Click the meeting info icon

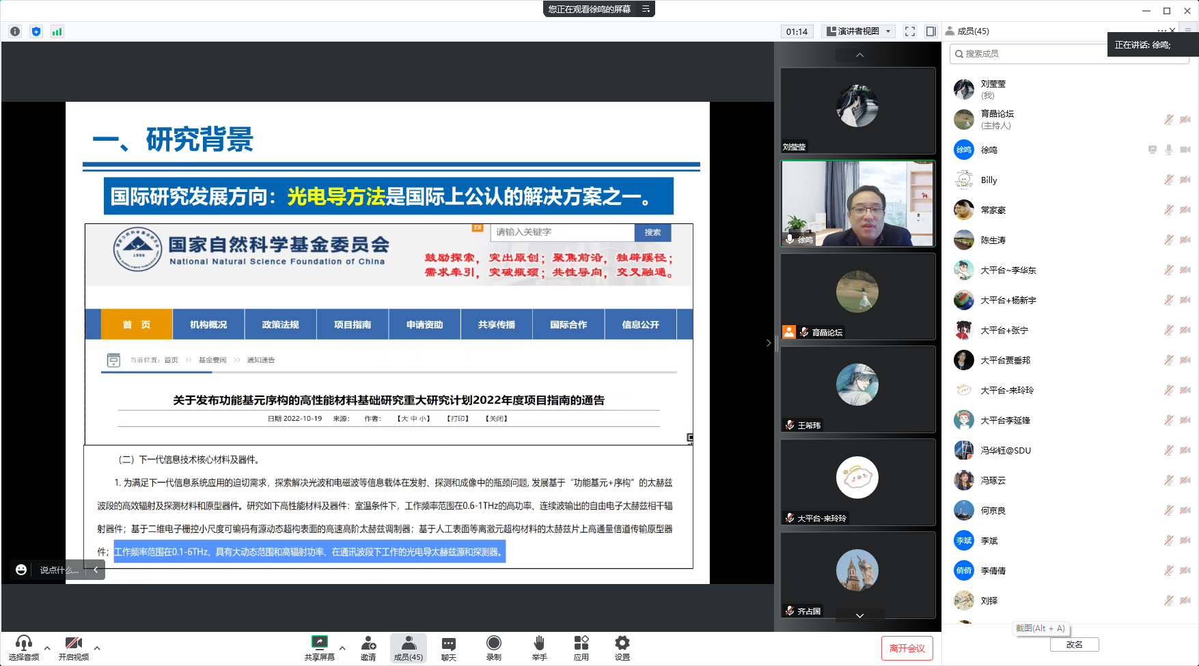click(x=15, y=31)
